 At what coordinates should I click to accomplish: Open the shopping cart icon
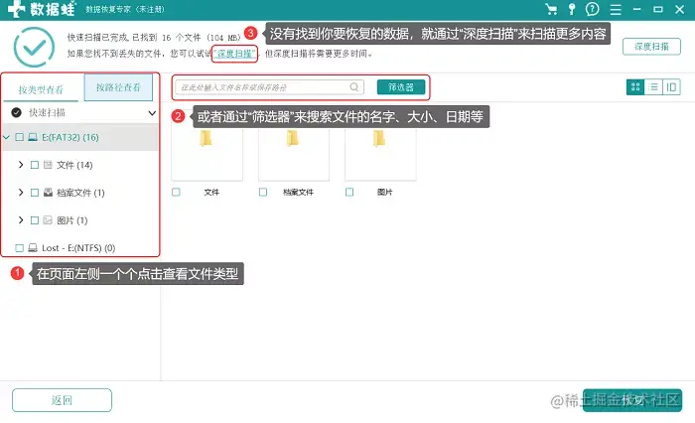(x=551, y=9)
